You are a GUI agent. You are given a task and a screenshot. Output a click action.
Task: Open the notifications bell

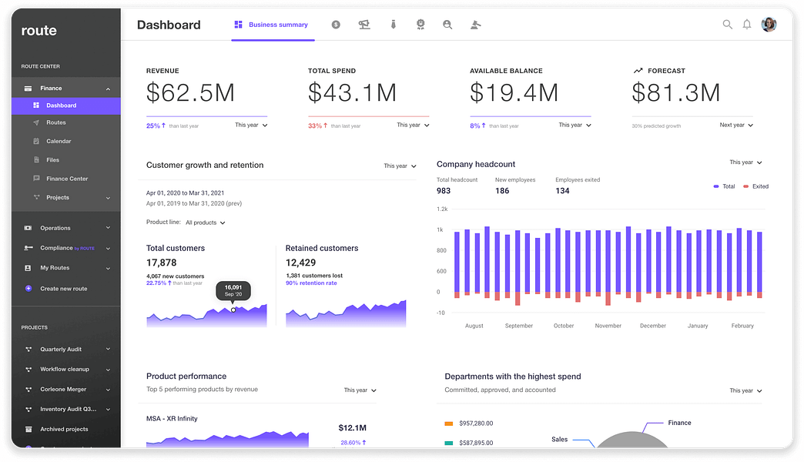tap(747, 24)
